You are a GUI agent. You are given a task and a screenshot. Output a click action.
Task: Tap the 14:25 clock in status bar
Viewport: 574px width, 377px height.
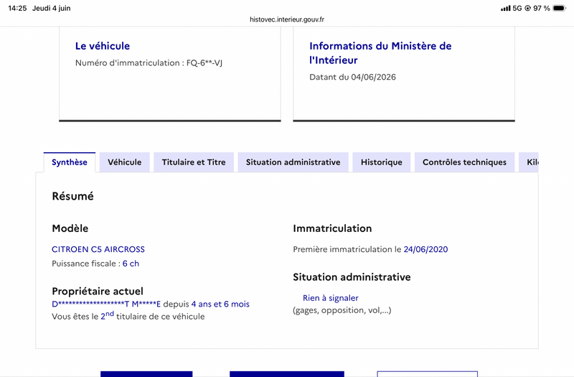17,8
